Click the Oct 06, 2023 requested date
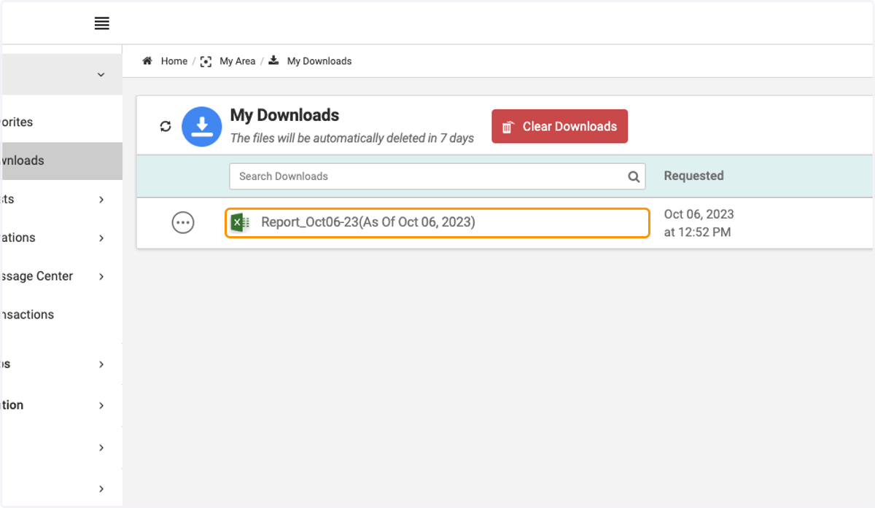The height and width of the screenshot is (508, 875). pyautogui.click(x=699, y=214)
